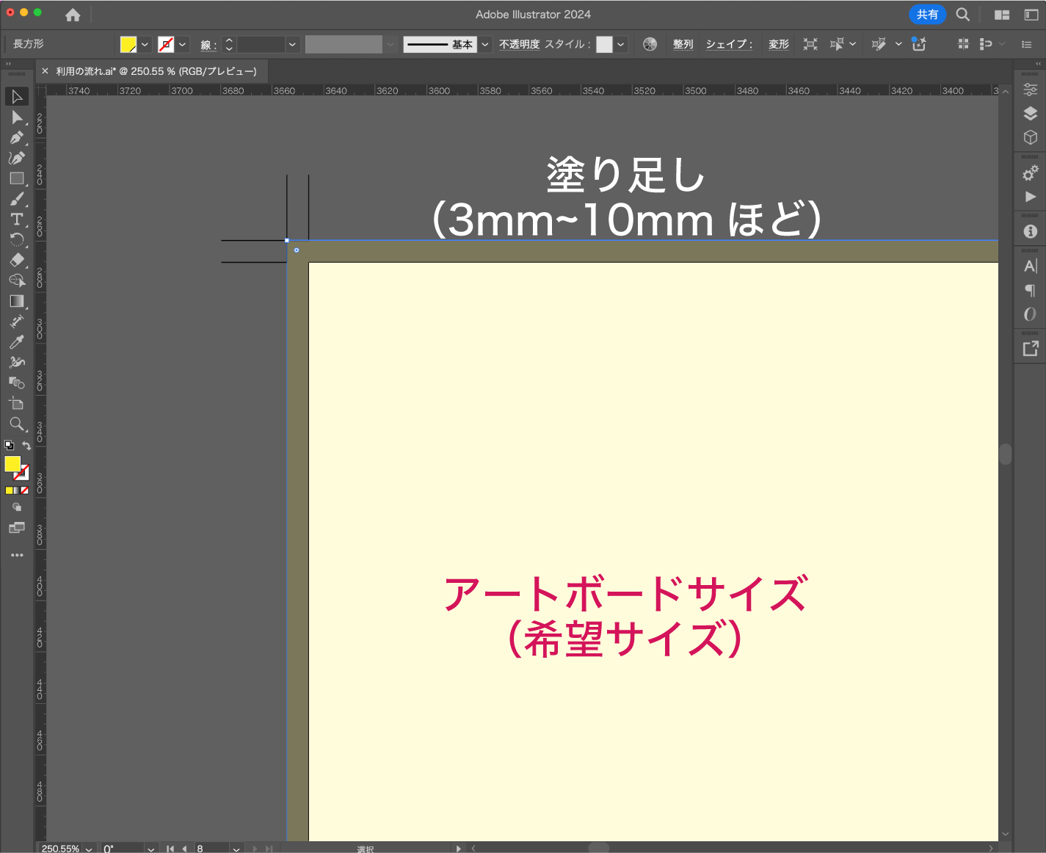Select the Gradient tool

[x=16, y=301]
